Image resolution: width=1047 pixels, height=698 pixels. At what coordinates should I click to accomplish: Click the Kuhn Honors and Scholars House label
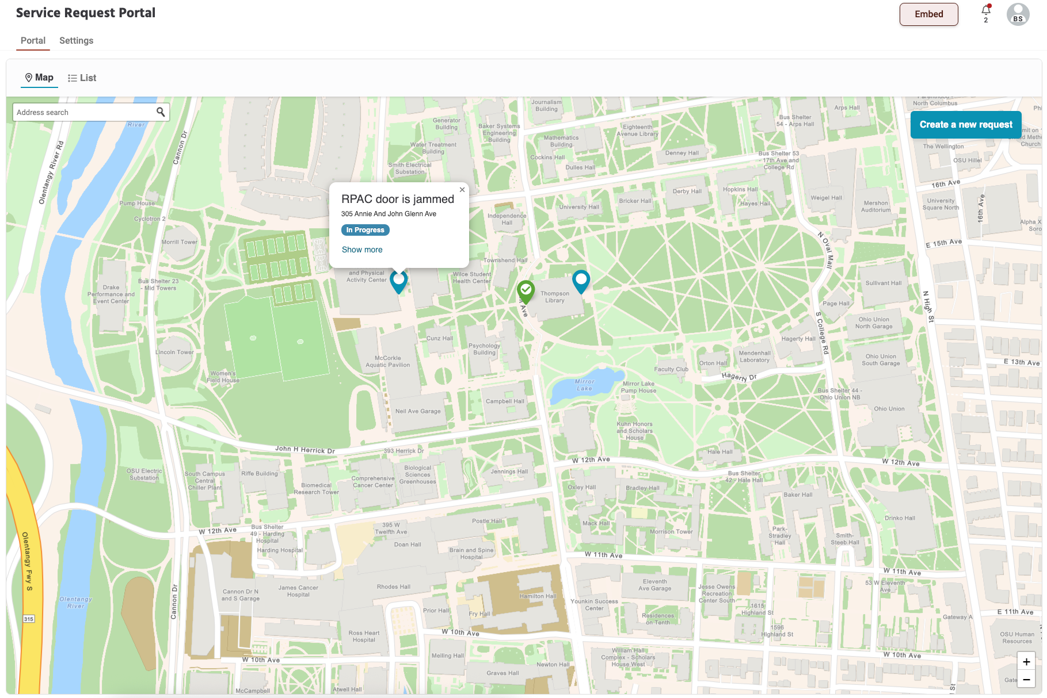[634, 431]
